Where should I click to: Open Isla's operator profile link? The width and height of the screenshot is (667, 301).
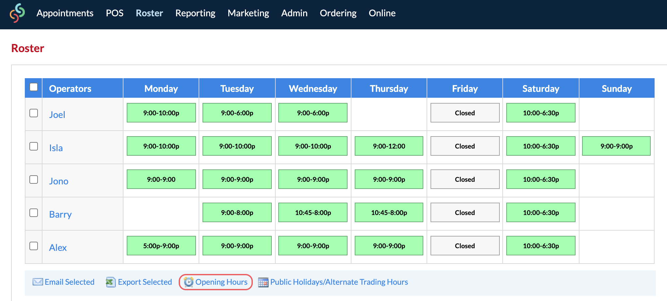(56, 148)
